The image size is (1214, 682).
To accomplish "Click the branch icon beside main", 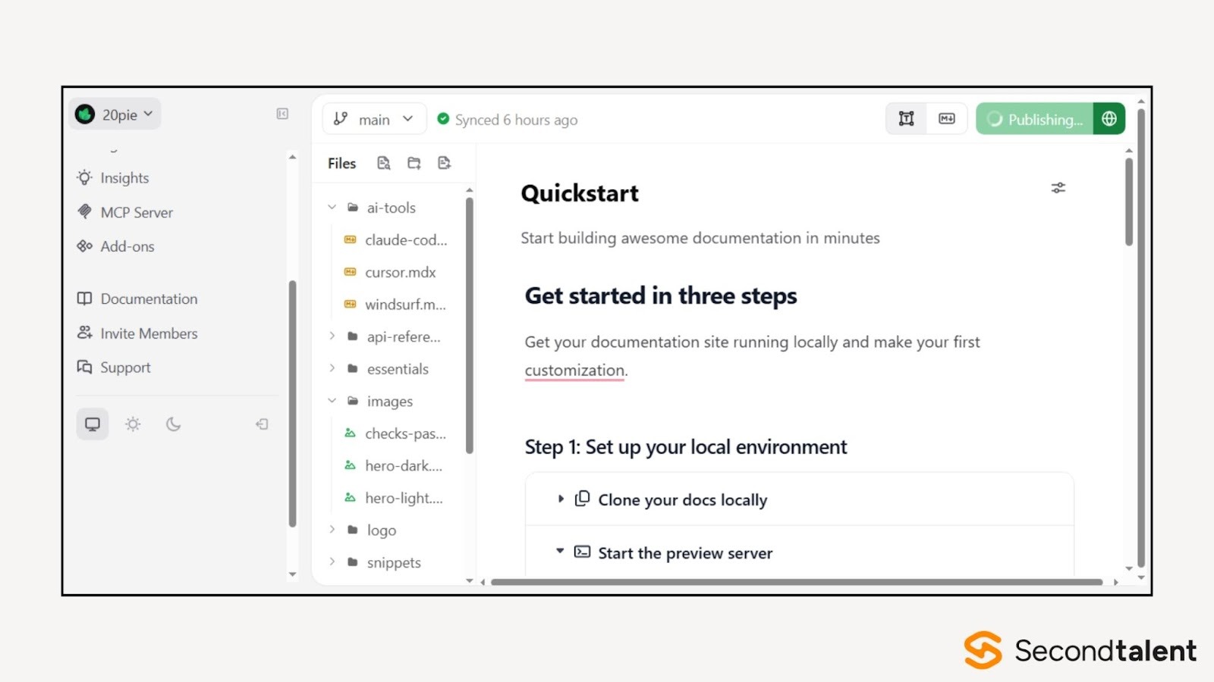I will 341,118.
